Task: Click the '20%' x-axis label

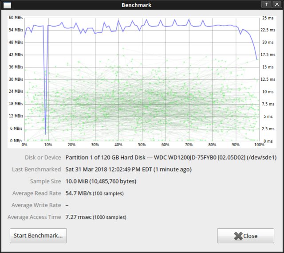Action: coord(71,145)
